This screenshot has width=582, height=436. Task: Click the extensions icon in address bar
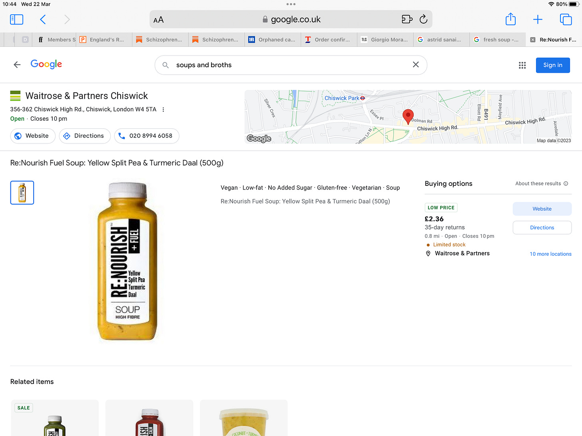pos(407,19)
